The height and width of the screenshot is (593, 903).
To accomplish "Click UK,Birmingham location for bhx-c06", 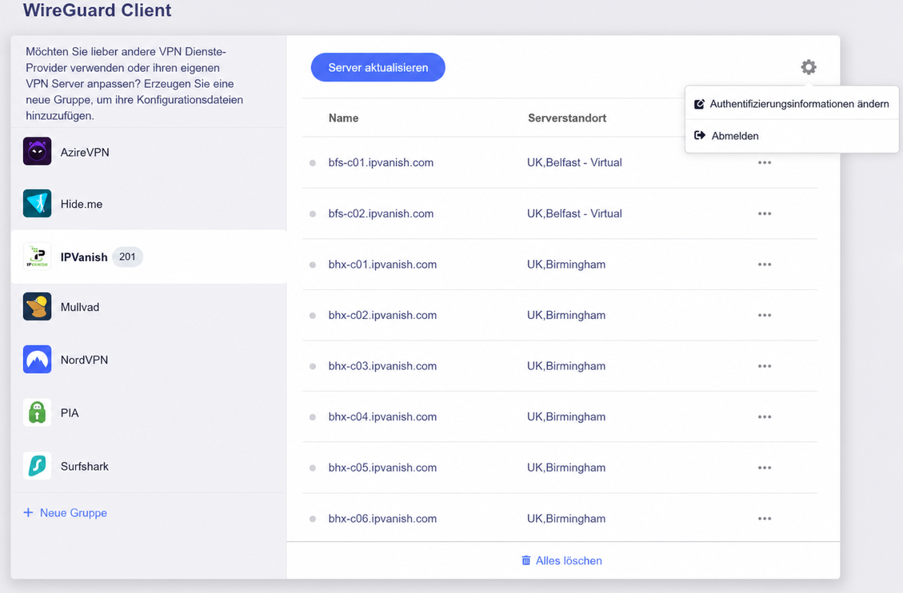I will 566,518.
